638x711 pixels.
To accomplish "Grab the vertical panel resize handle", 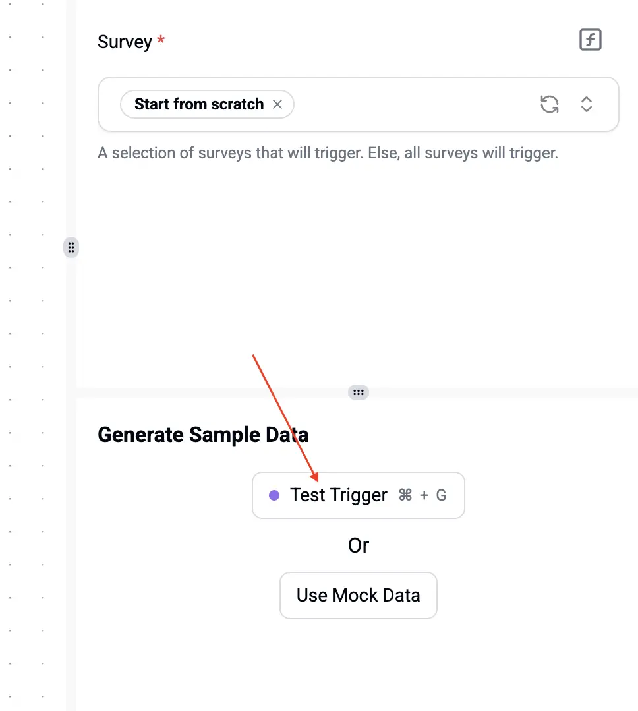I will point(71,248).
